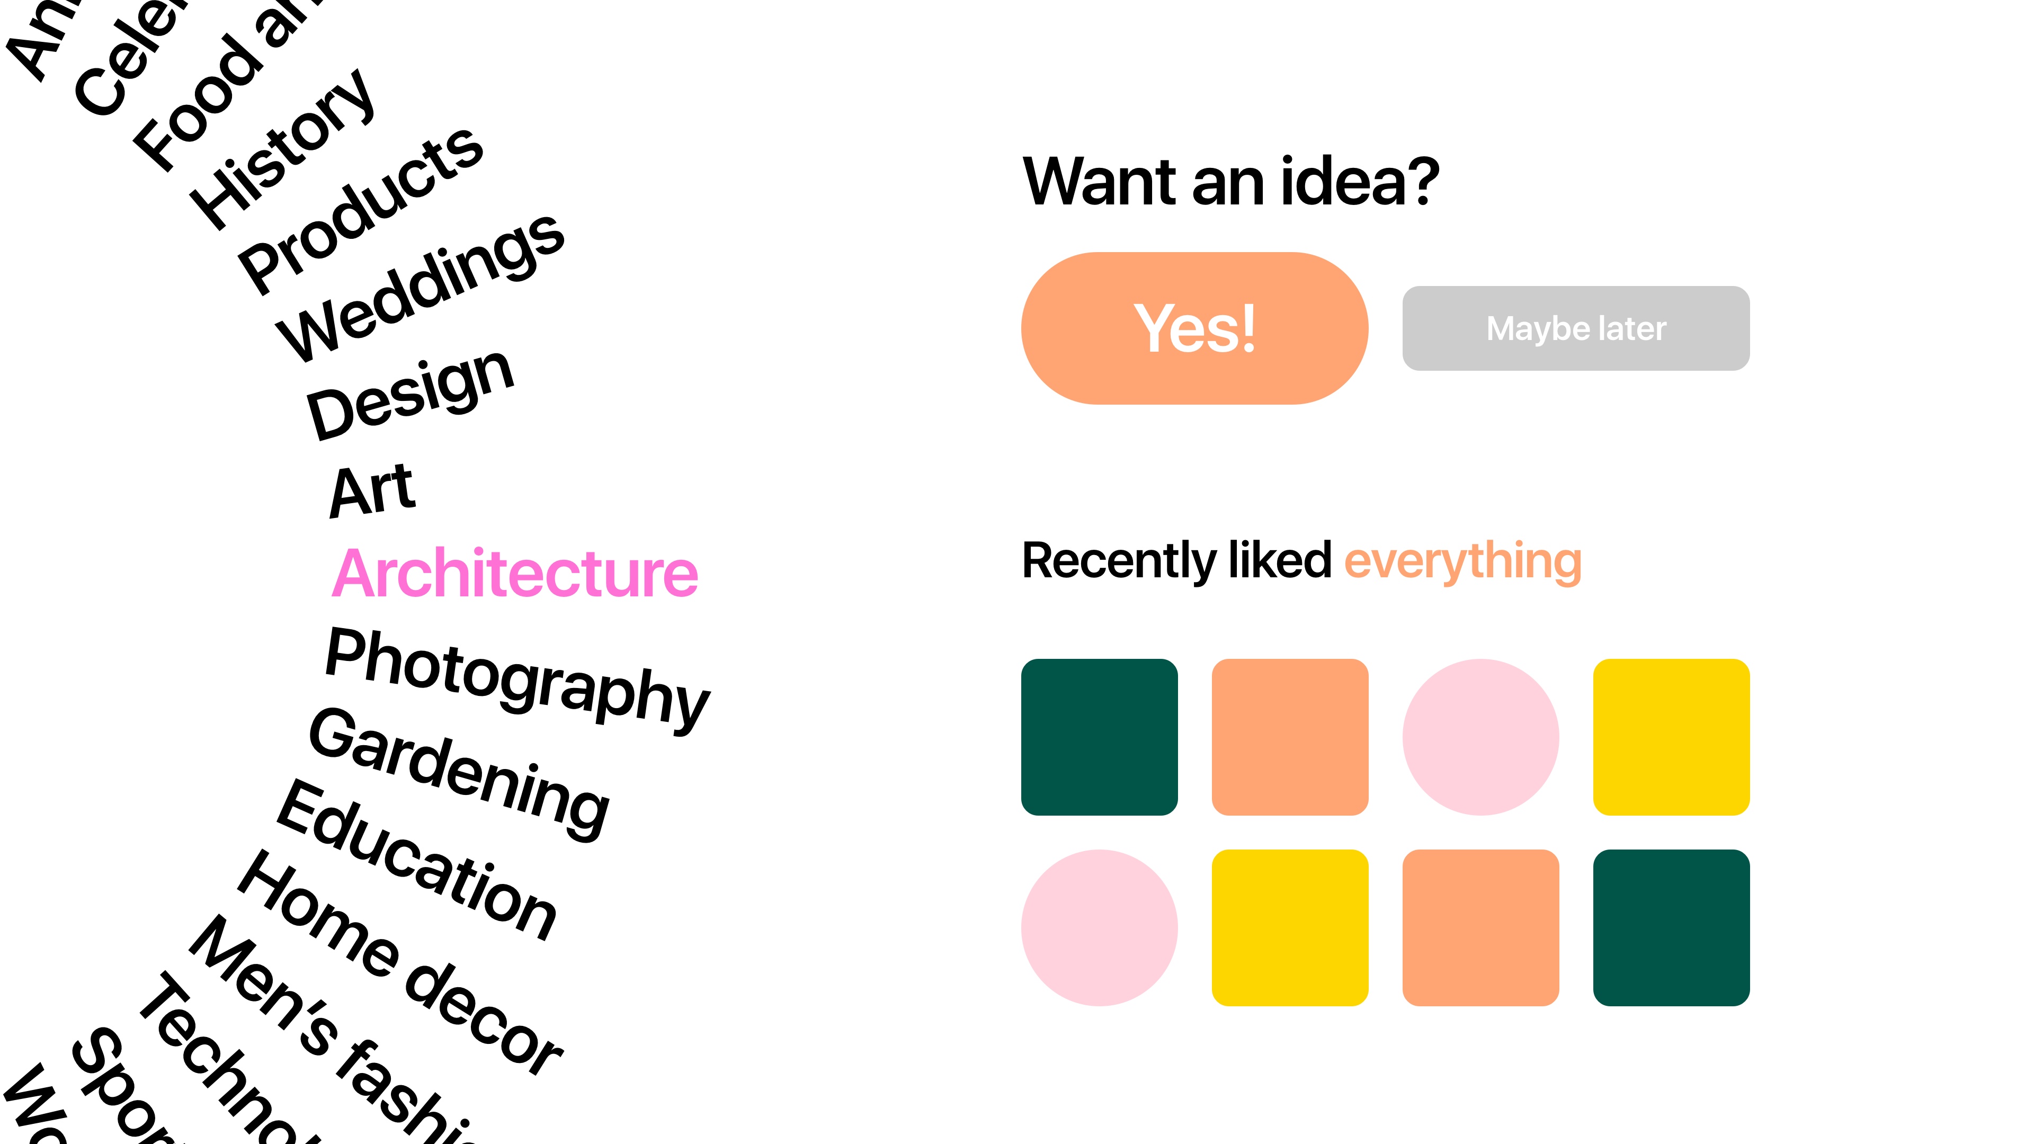Select Photography in the category wheel
Viewport: 2034px width, 1144px height.
[x=517, y=681]
